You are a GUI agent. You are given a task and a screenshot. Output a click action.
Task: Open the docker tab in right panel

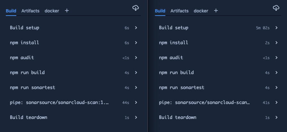tap(201, 11)
